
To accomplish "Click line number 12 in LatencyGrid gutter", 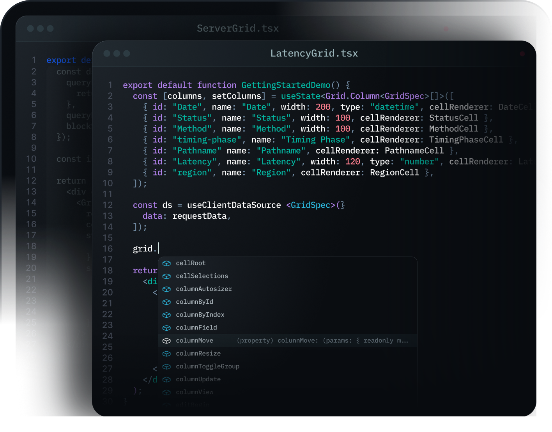I will pos(108,205).
